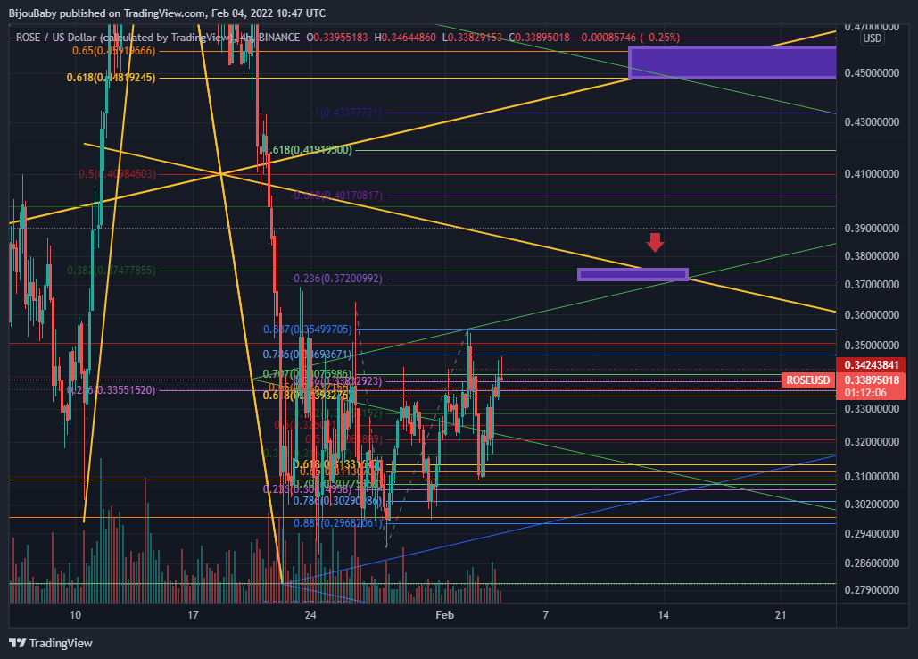
Task: Click 0.35000000 on the price axis
Action: 872,346
